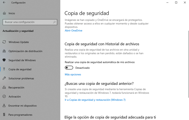Maximize the Configuración window
The image size is (189, 120).
pyautogui.click(x=176, y=3)
